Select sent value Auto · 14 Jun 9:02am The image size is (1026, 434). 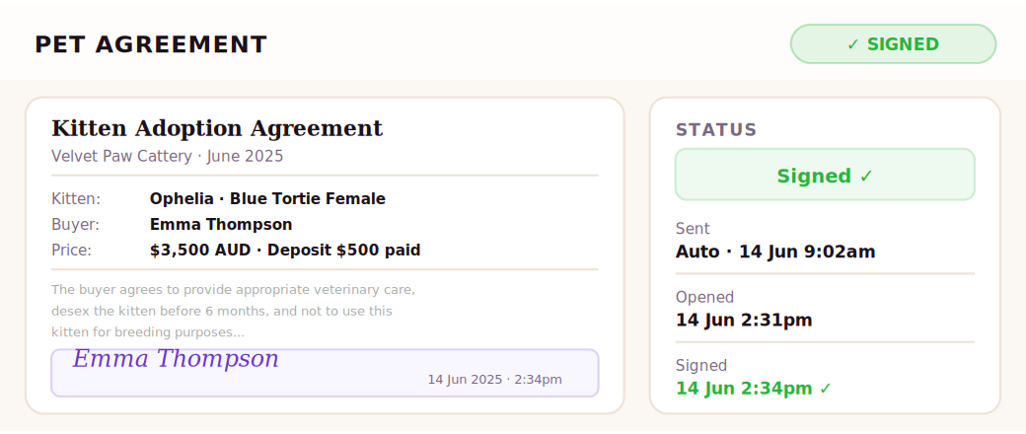click(x=775, y=253)
